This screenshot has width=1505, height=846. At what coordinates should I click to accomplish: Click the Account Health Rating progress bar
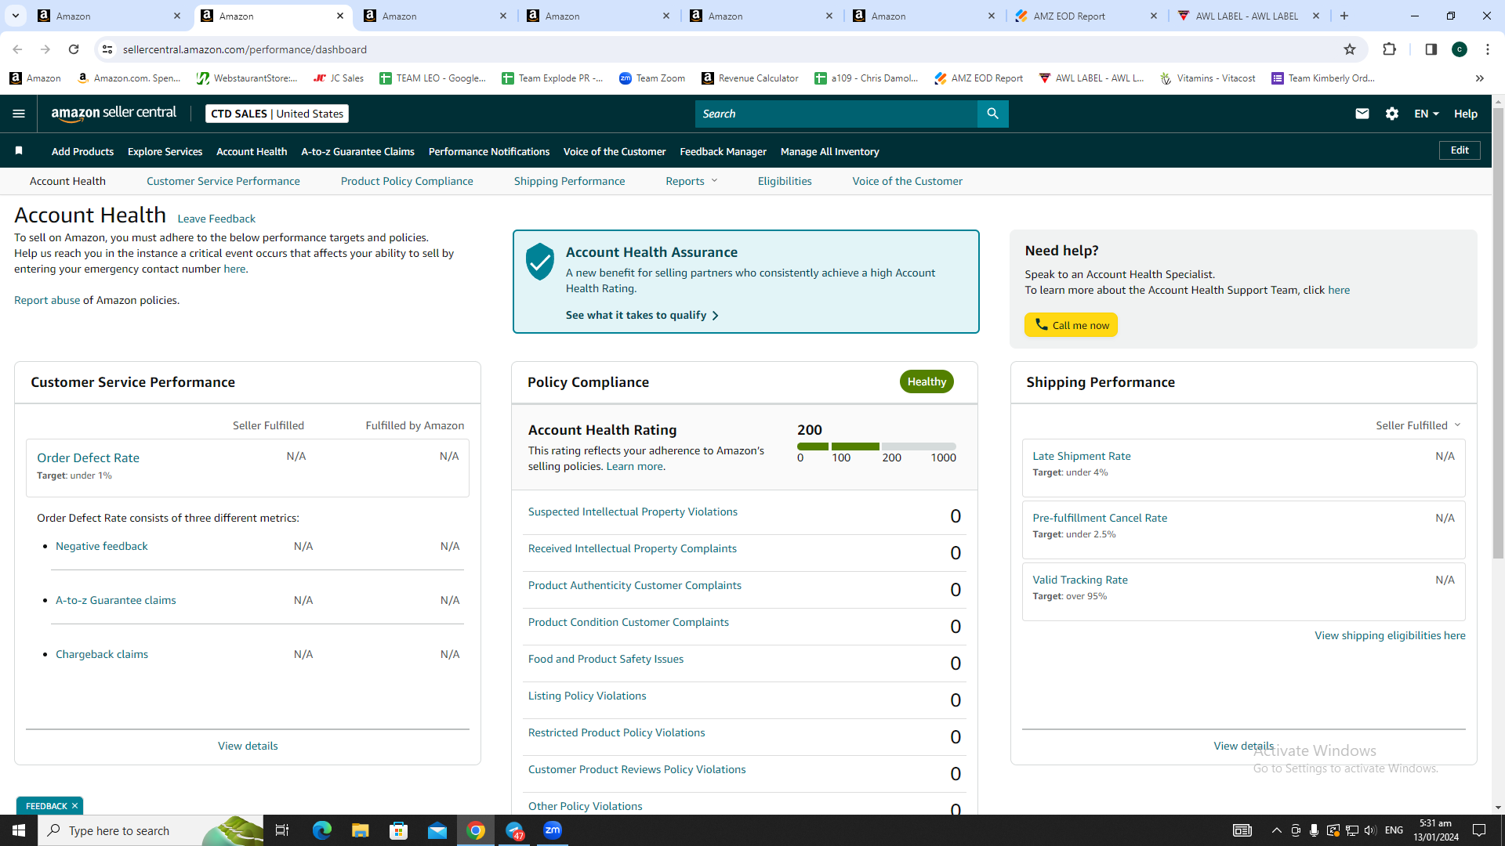(876, 446)
